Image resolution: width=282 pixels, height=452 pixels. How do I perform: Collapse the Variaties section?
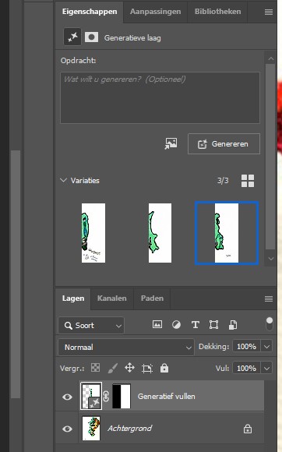point(63,181)
